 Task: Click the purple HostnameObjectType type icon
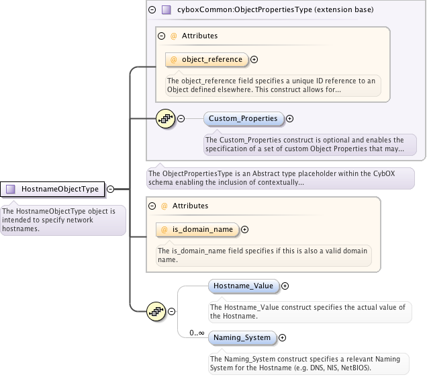(x=11, y=190)
